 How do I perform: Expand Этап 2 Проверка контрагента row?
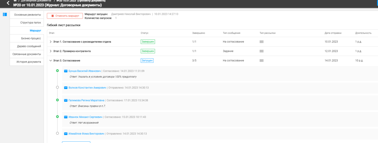click(51, 51)
